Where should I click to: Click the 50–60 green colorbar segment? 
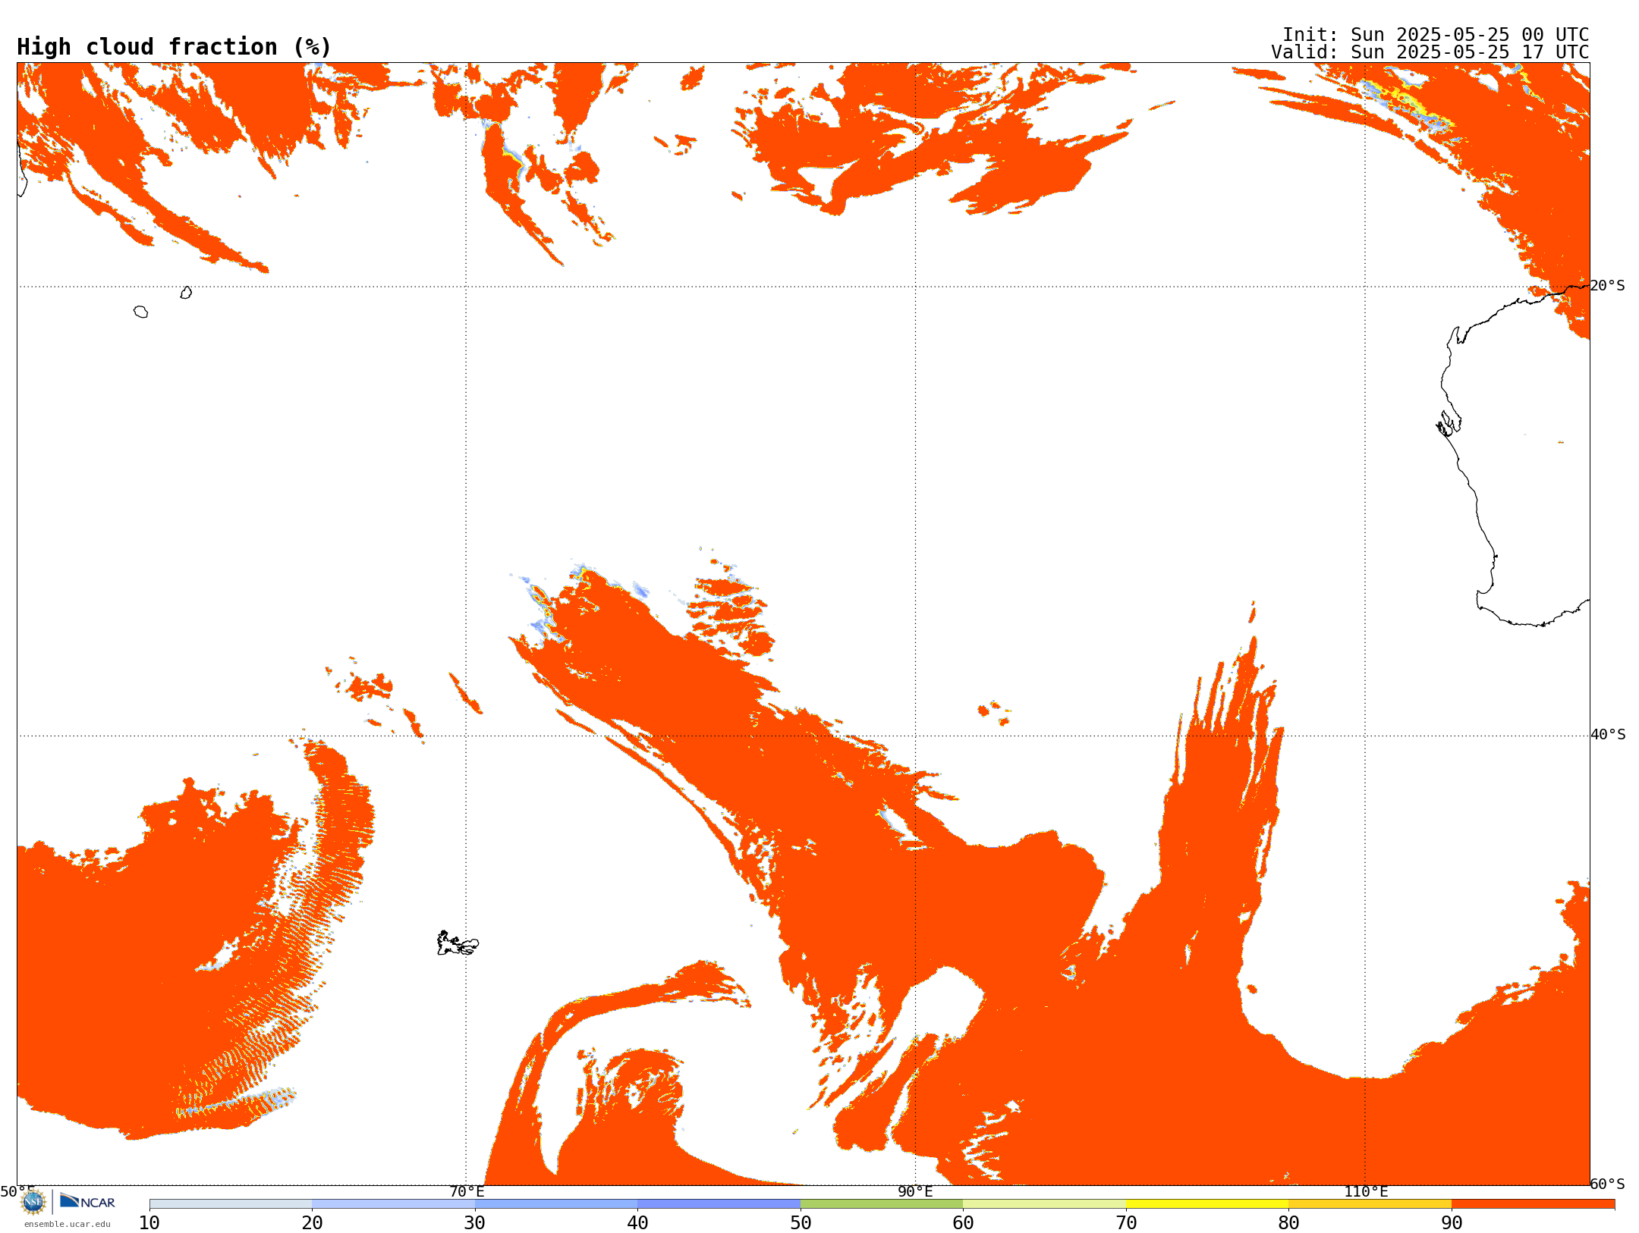(x=882, y=1204)
